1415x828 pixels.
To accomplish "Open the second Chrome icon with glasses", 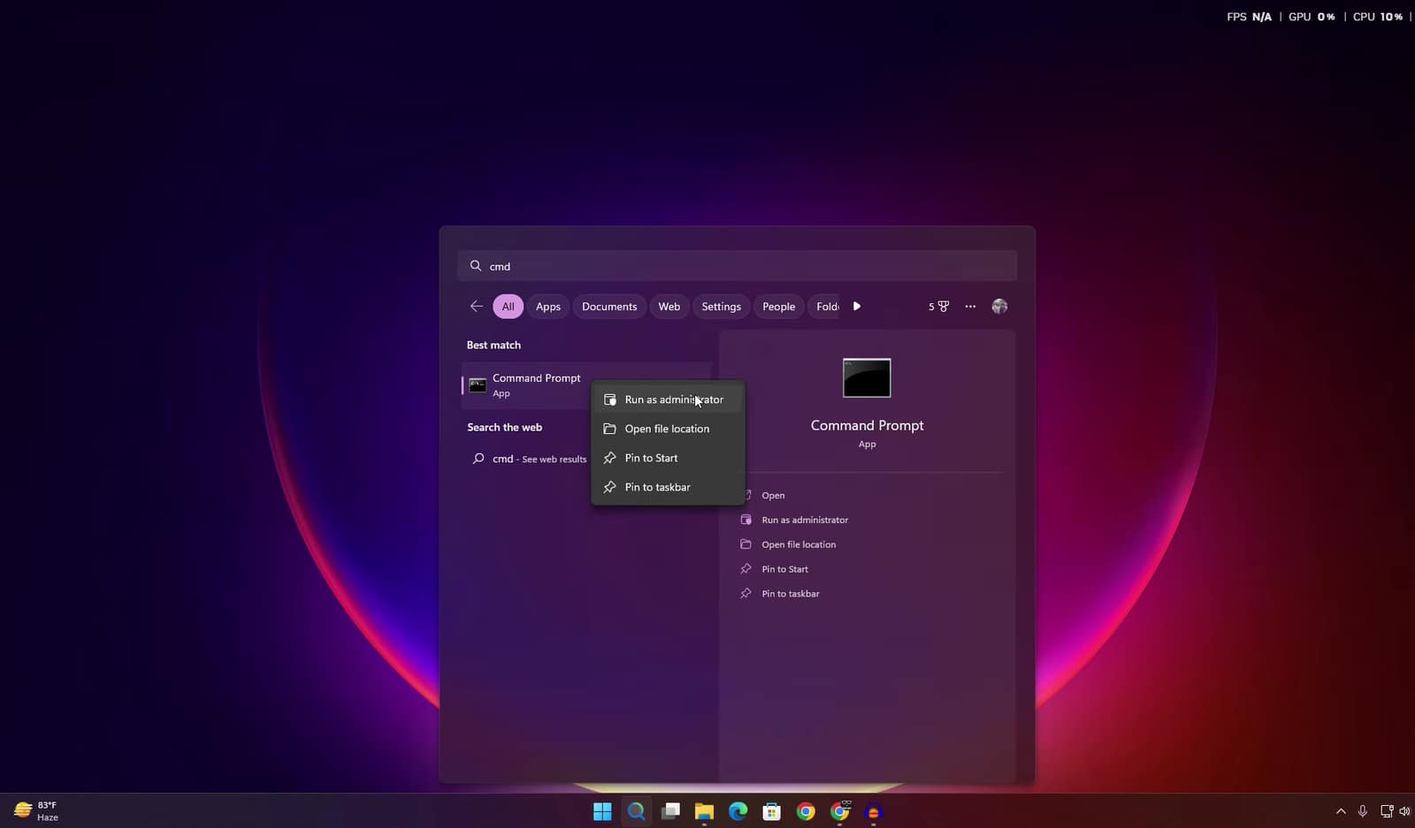I will 840,811.
